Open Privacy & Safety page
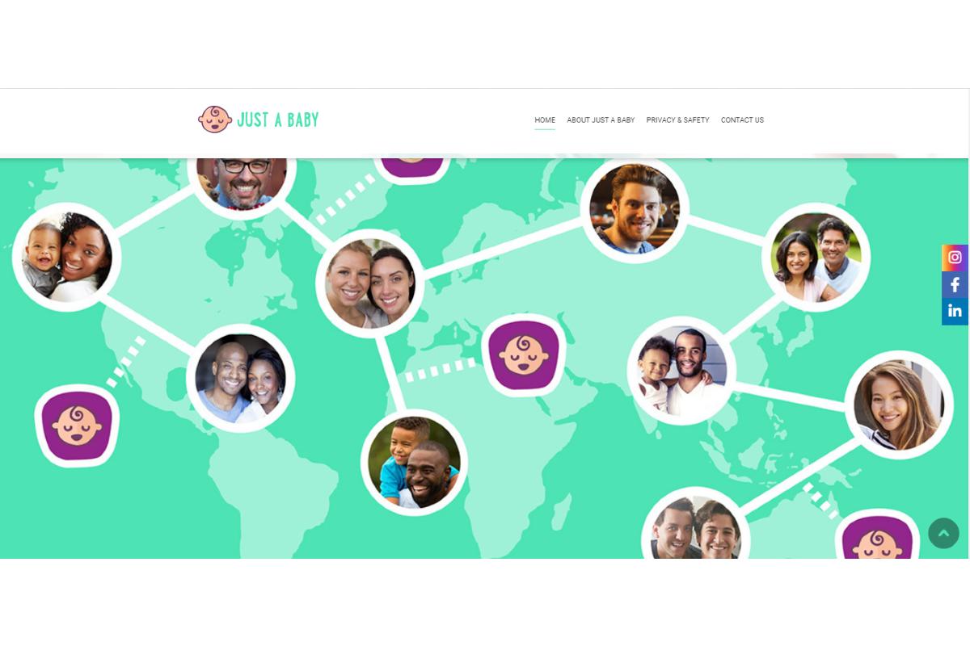The height and width of the screenshot is (646, 970). coord(677,120)
